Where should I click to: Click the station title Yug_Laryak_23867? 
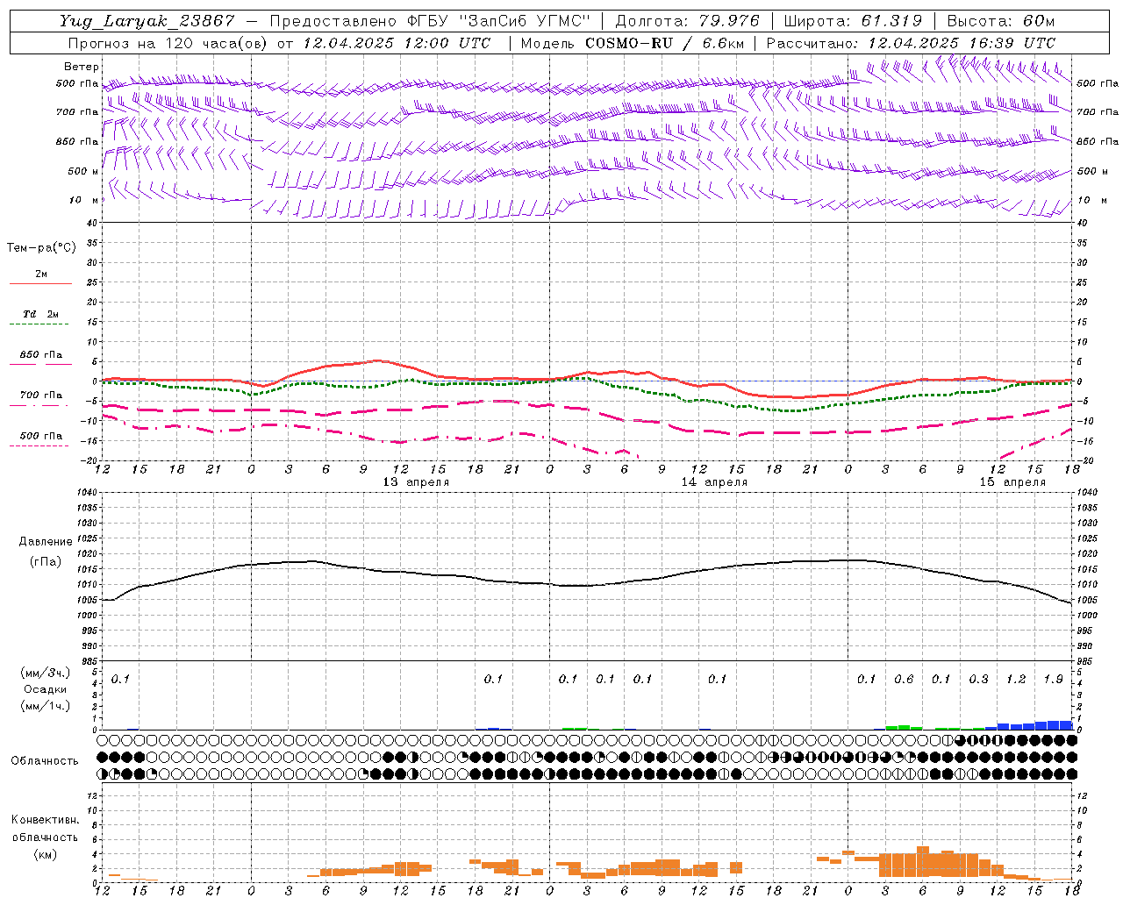point(148,20)
